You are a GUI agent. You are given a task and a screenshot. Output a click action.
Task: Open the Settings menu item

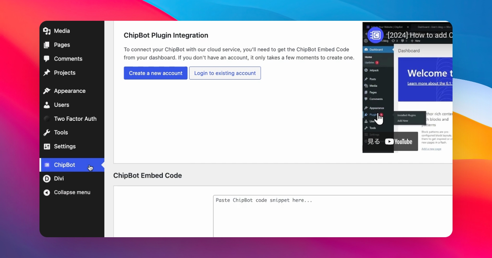pyautogui.click(x=72, y=147)
